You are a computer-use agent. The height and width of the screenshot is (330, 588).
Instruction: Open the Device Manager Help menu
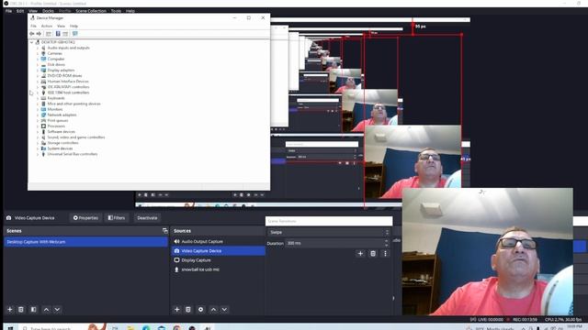(73, 27)
